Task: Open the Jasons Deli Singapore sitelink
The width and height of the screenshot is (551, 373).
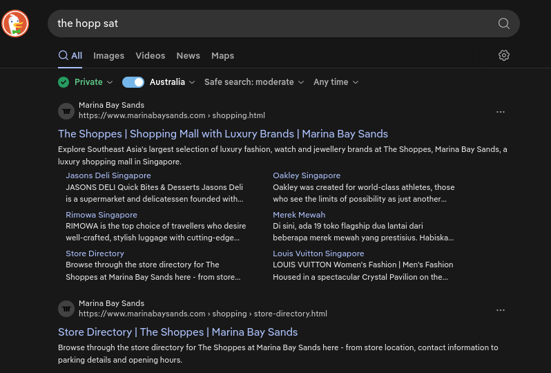Action: click(x=108, y=175)
